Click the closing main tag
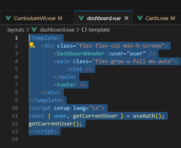This screenshot has height=148, width=181. tap(65, 77)
